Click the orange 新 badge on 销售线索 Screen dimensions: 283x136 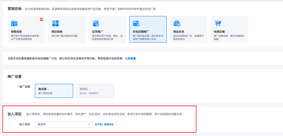42,20
